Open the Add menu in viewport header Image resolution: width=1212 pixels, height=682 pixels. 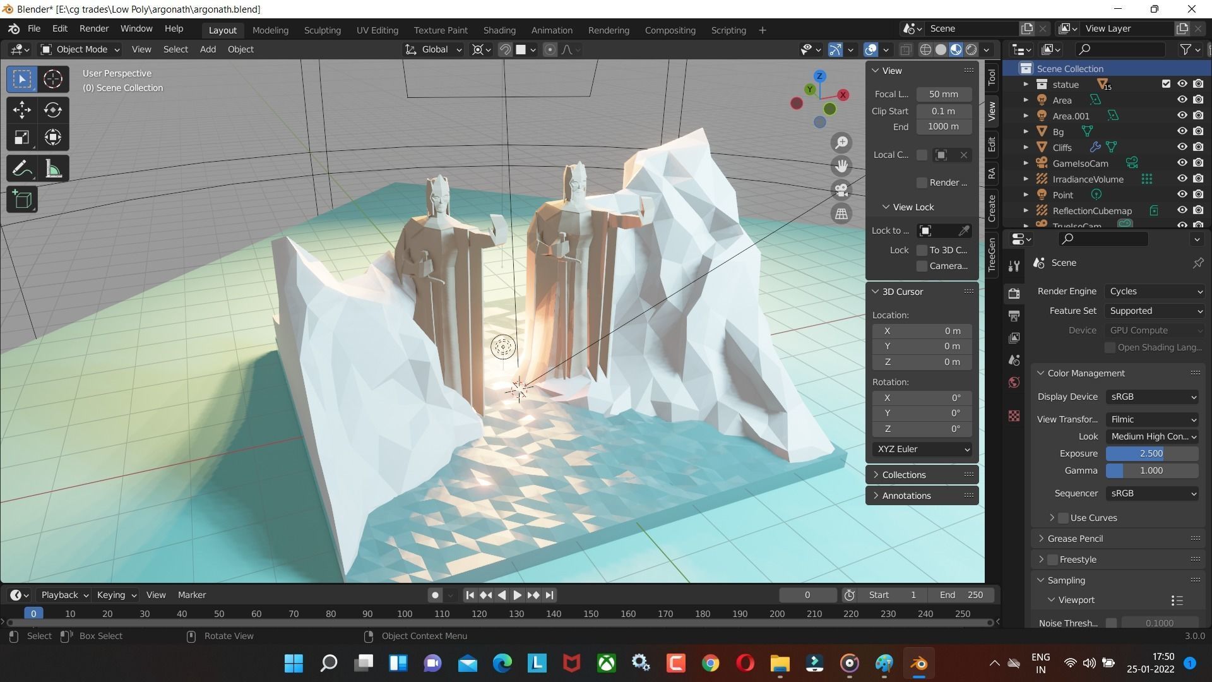pyautogui.click(x=208, y=49)
